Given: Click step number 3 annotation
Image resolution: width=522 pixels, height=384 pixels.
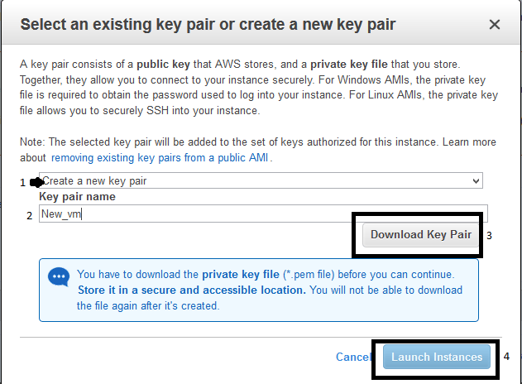Looking at the screenshot, I should (x=489, y=235).
